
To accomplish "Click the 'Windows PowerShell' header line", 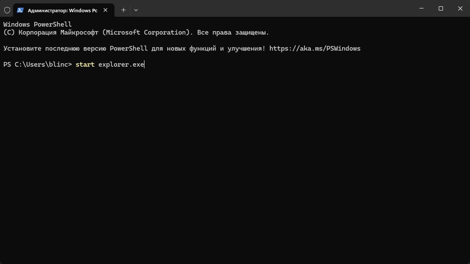I will click(38, 24).
